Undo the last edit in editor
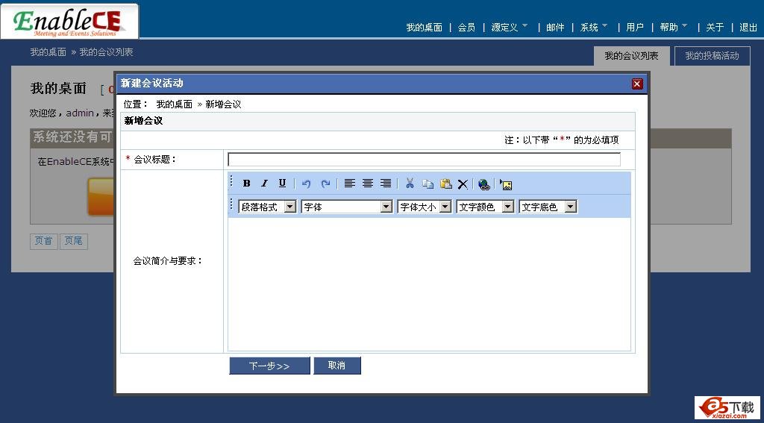The width and height of the screenshot is (764, 423). [x=306, y=184]
